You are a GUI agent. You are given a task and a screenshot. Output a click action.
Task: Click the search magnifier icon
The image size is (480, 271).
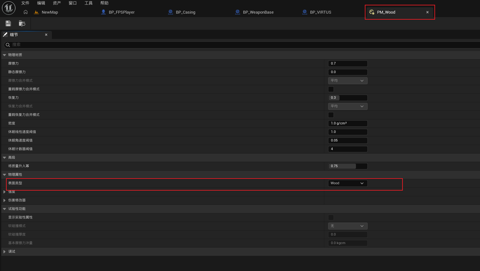8,45
